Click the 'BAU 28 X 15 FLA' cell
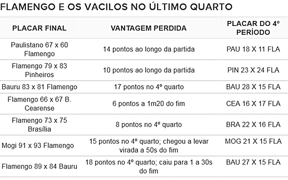Viewport: 288px width, 180px height. (253, 87)
